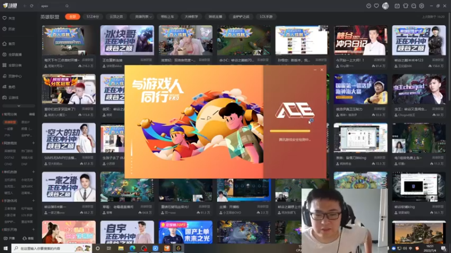
Task: Open the 空大的劫 stream thumbnail
Action: (69, 138)
